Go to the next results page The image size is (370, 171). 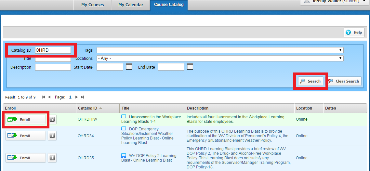(x=76, y=97)
